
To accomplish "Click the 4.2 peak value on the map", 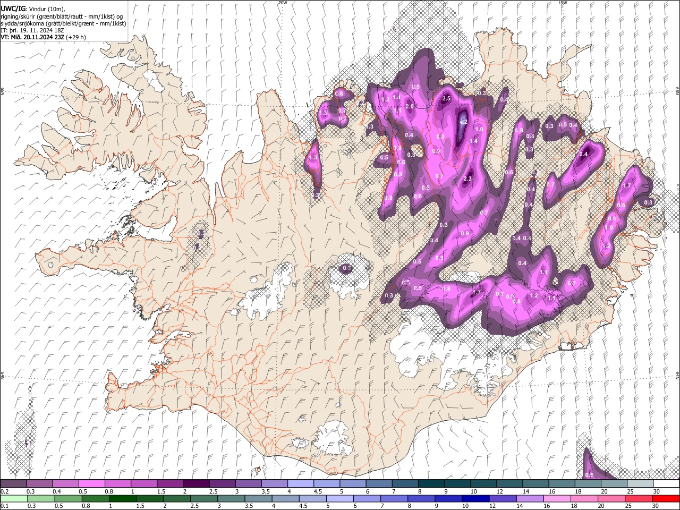I will [463, 122].
